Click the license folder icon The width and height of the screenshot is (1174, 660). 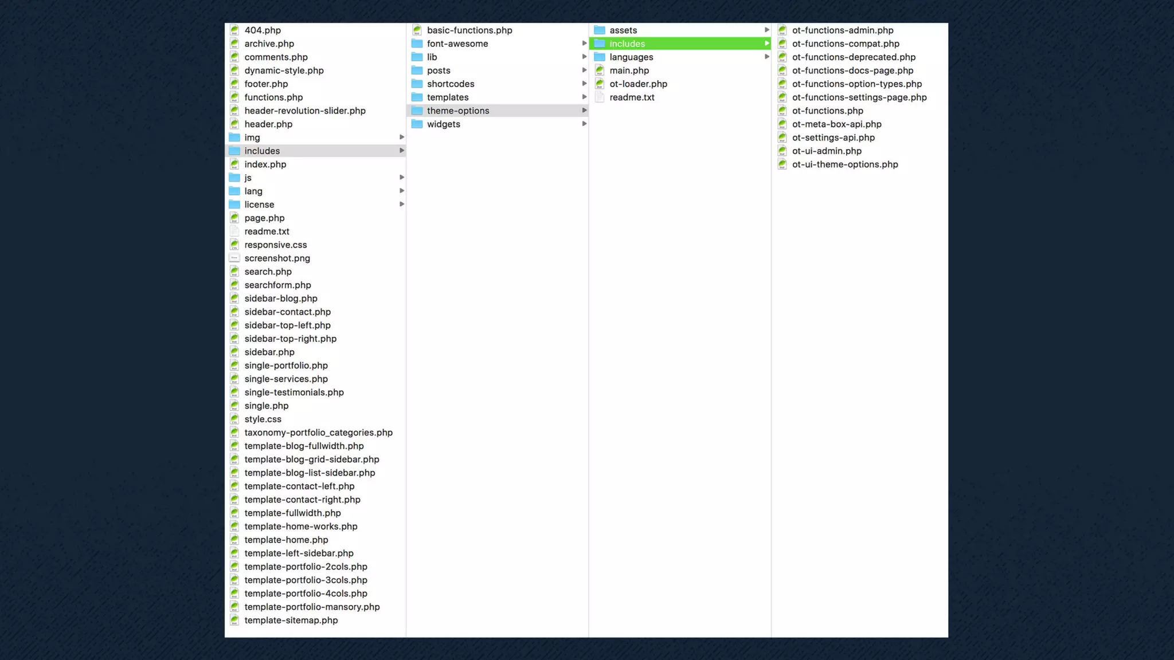pyautogui.click(x=234, y=205)
